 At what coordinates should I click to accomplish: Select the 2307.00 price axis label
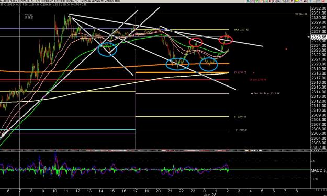[319, 125]
